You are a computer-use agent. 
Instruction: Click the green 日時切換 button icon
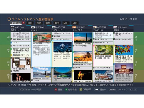[66, 90]
